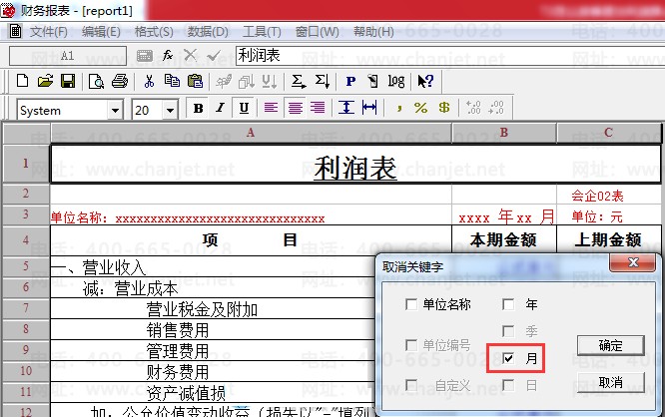The image size is (665, 417).
Task: Click 确定 in the 取消关键字 dialog
Action: click(611, 345)
